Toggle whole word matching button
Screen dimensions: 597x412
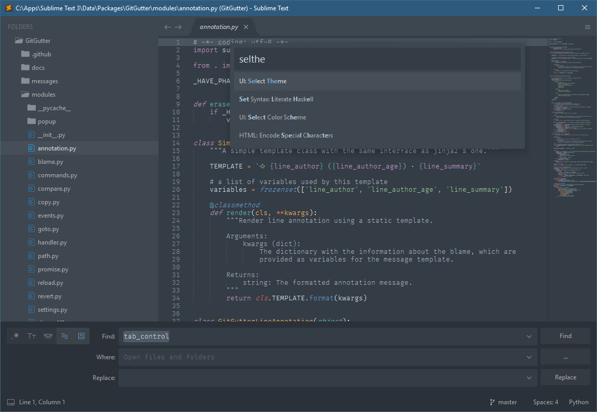48,336
